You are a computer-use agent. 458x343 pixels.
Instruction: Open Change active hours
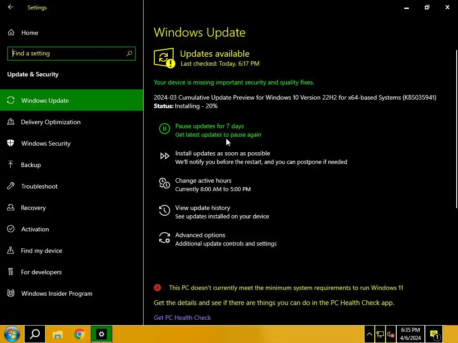[204, 180]
